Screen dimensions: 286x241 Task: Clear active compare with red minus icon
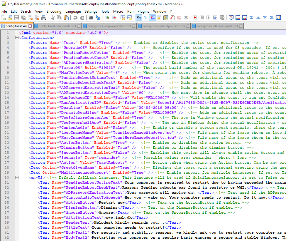[245, 18]
